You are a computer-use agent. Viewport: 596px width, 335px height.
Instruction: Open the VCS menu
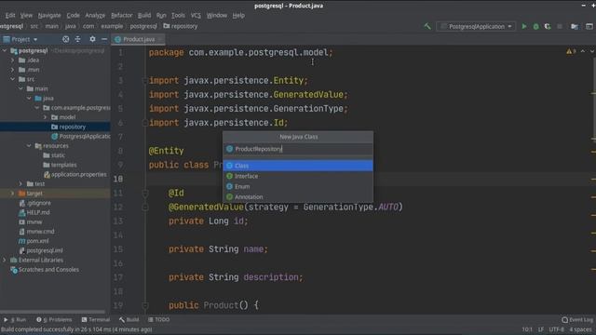[x=196, y=15]
